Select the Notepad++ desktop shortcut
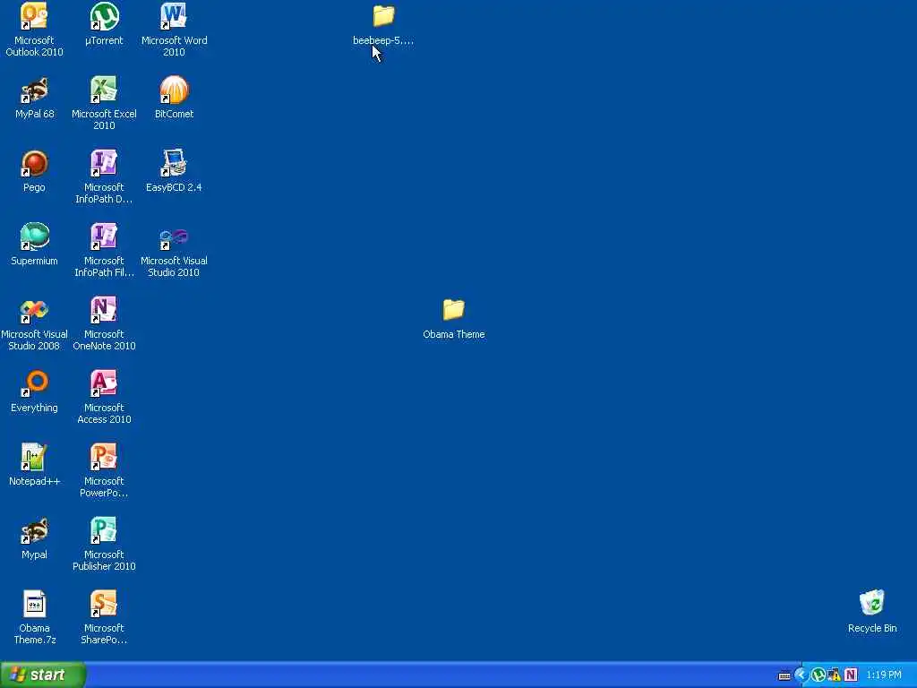Image resolution: width=917 pixels, height=688 pixels. (x=34, y=465)
